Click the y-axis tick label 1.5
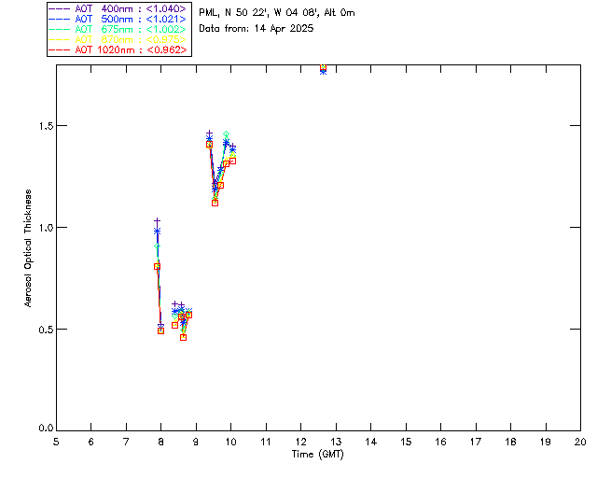Screen dimensions: 597x478 point(46,126)
